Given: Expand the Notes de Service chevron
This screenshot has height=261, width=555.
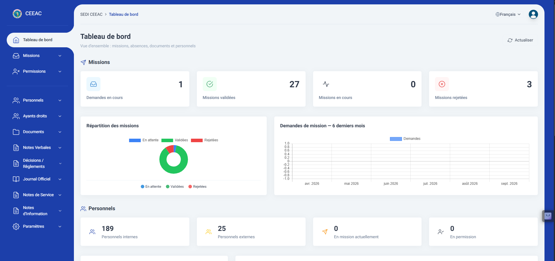Looking at the screenshot, I should 60,195.
